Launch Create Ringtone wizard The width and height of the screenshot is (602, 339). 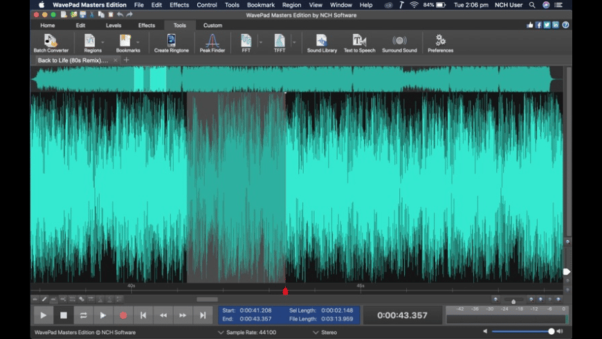tap(171, 43)
